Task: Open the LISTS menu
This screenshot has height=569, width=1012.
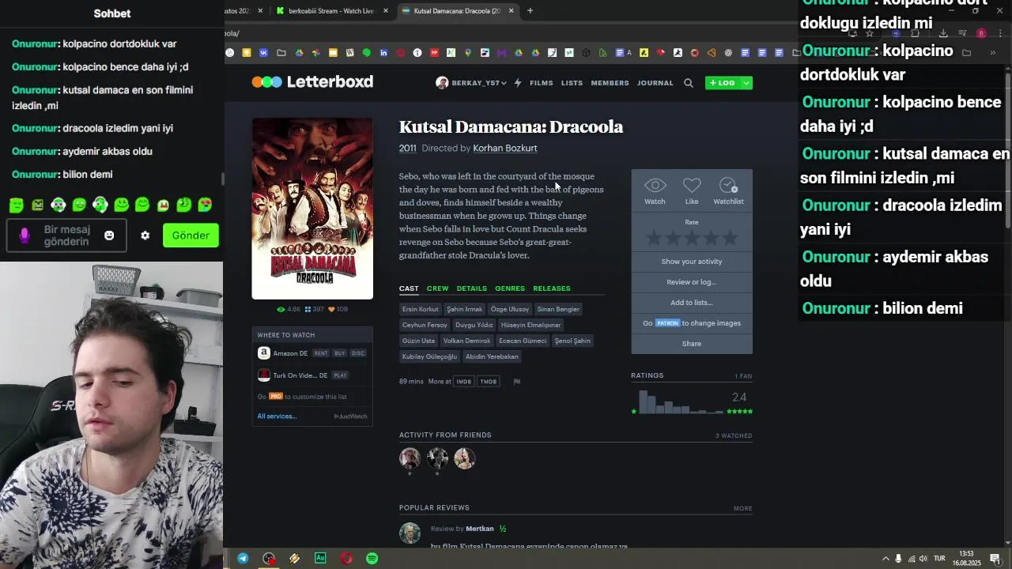Action: point(572,83)
